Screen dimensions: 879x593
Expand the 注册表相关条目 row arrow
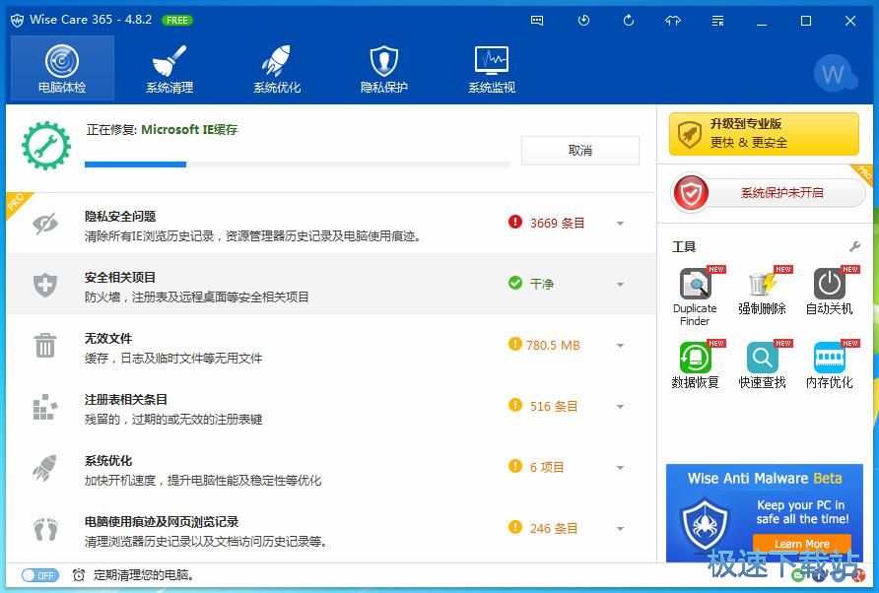tap(620, 407)
